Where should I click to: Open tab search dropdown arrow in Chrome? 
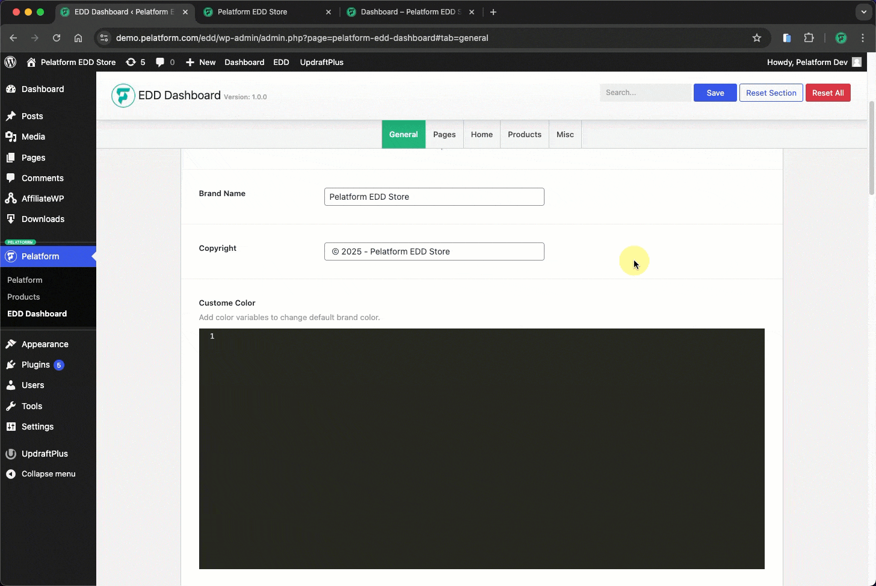pyautogui.click(x=864, y=12)
